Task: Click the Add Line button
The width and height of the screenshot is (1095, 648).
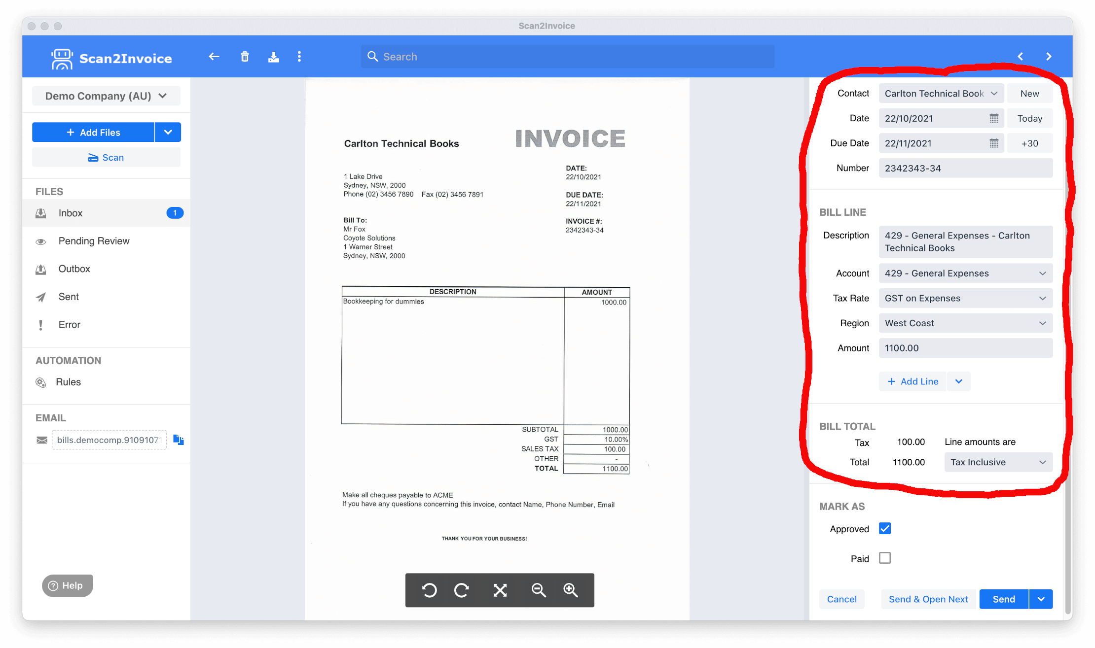Action: coord(913,380)
